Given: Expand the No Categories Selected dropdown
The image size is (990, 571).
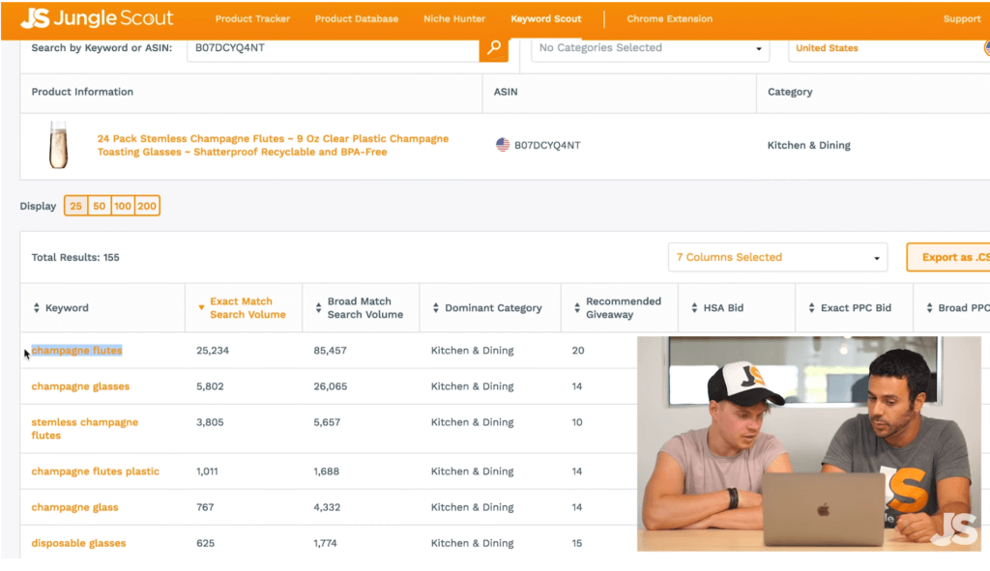Looking at the screenshot, I should [651, 48].
